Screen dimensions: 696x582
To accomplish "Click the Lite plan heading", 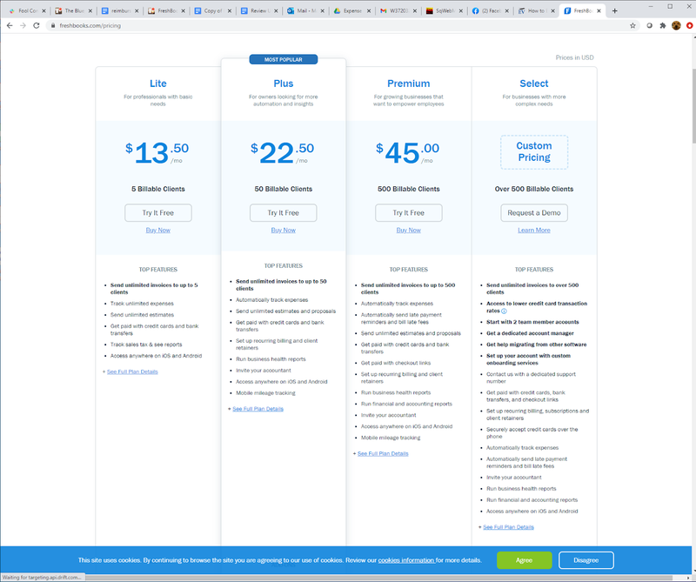I will click(158, 84).
